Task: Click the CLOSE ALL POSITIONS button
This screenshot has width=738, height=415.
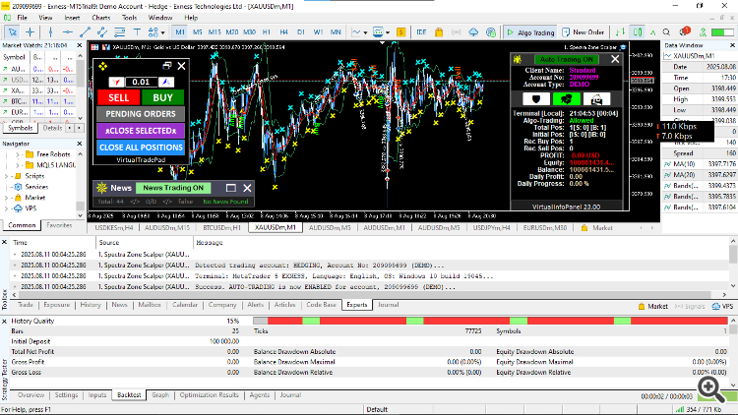Action: click(x=141, y=148)
